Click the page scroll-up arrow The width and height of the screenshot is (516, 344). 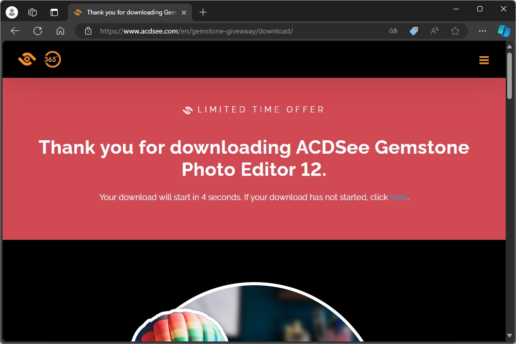tap(509, 46)
